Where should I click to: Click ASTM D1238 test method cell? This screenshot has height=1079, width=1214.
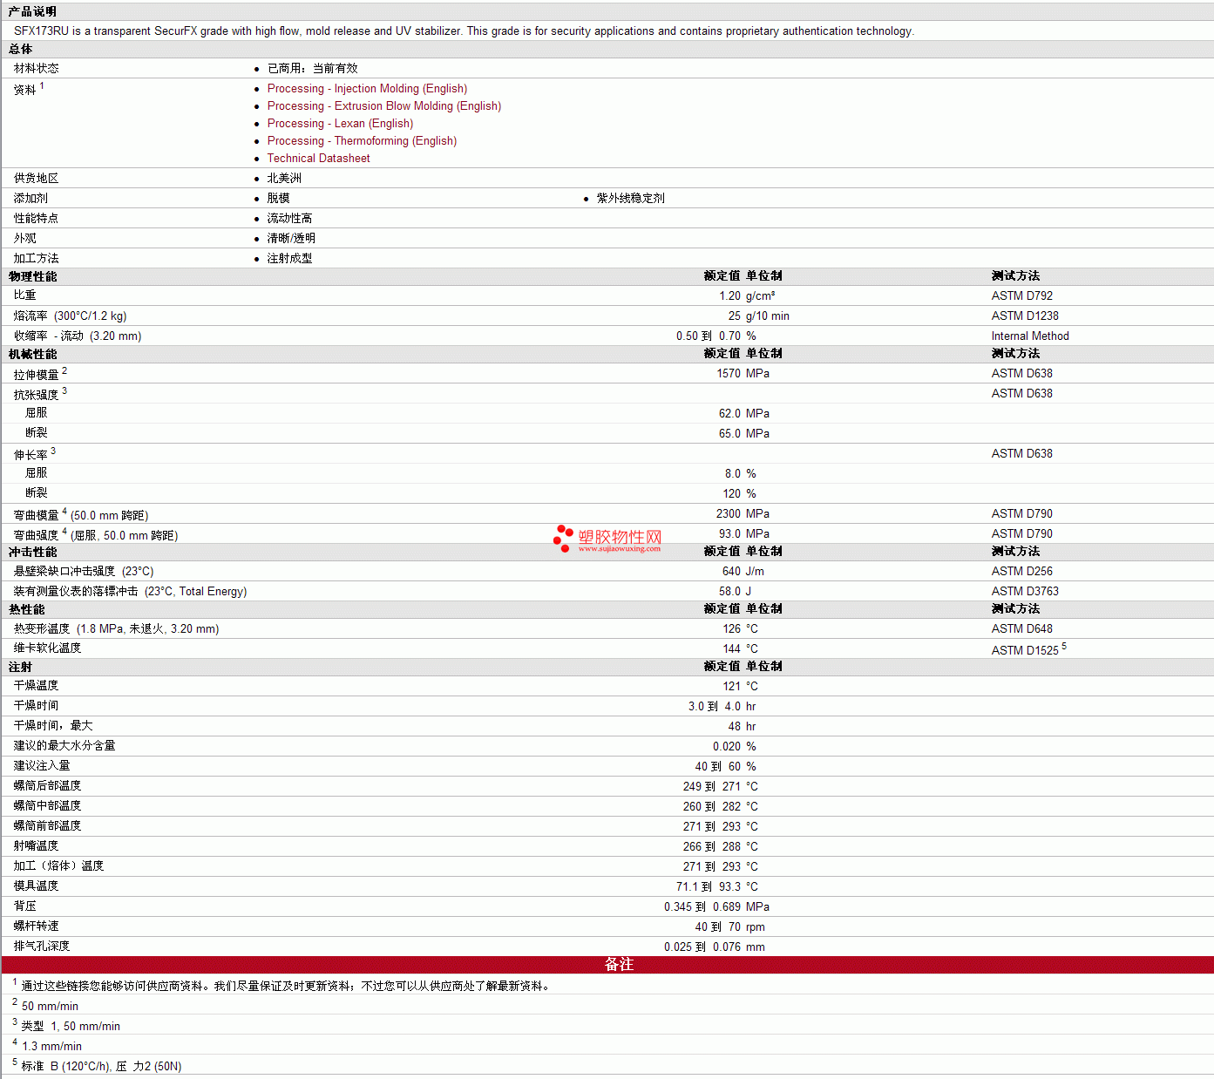point(1025,316)
